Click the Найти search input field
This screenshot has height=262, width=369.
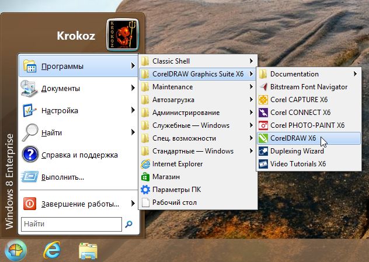[70, 223]
